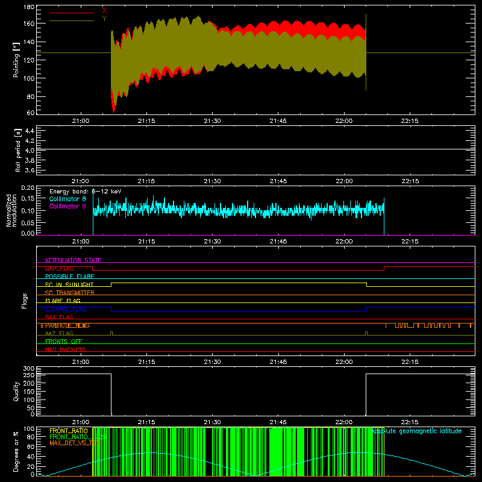Image resolution: width=482 pixels, height=482 pixels.
Task: Click the 250 value on Quality axis
Action: [29, 375]
